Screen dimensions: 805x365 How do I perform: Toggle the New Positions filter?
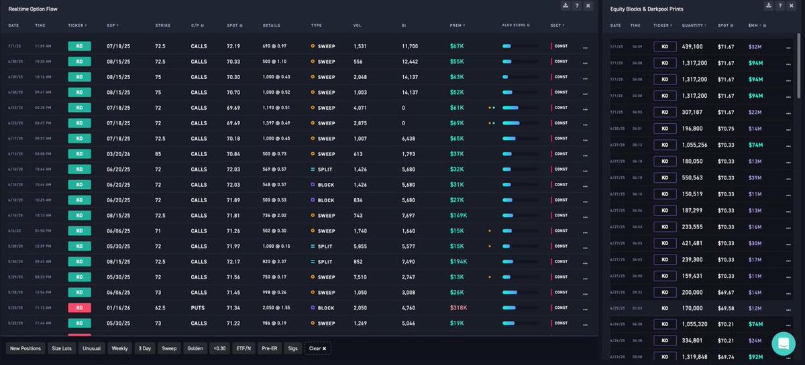pos(25,348)
